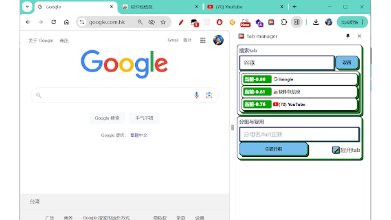
Task: Open the Google apps grid
Action: tap(203, 40)
